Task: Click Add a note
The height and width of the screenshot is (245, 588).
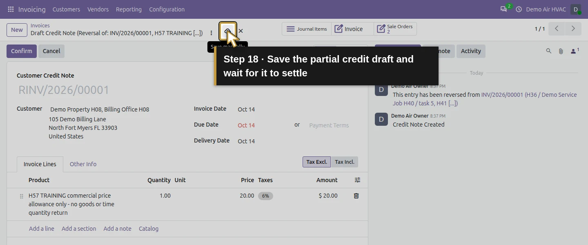Action: click(x=117, y=229)
